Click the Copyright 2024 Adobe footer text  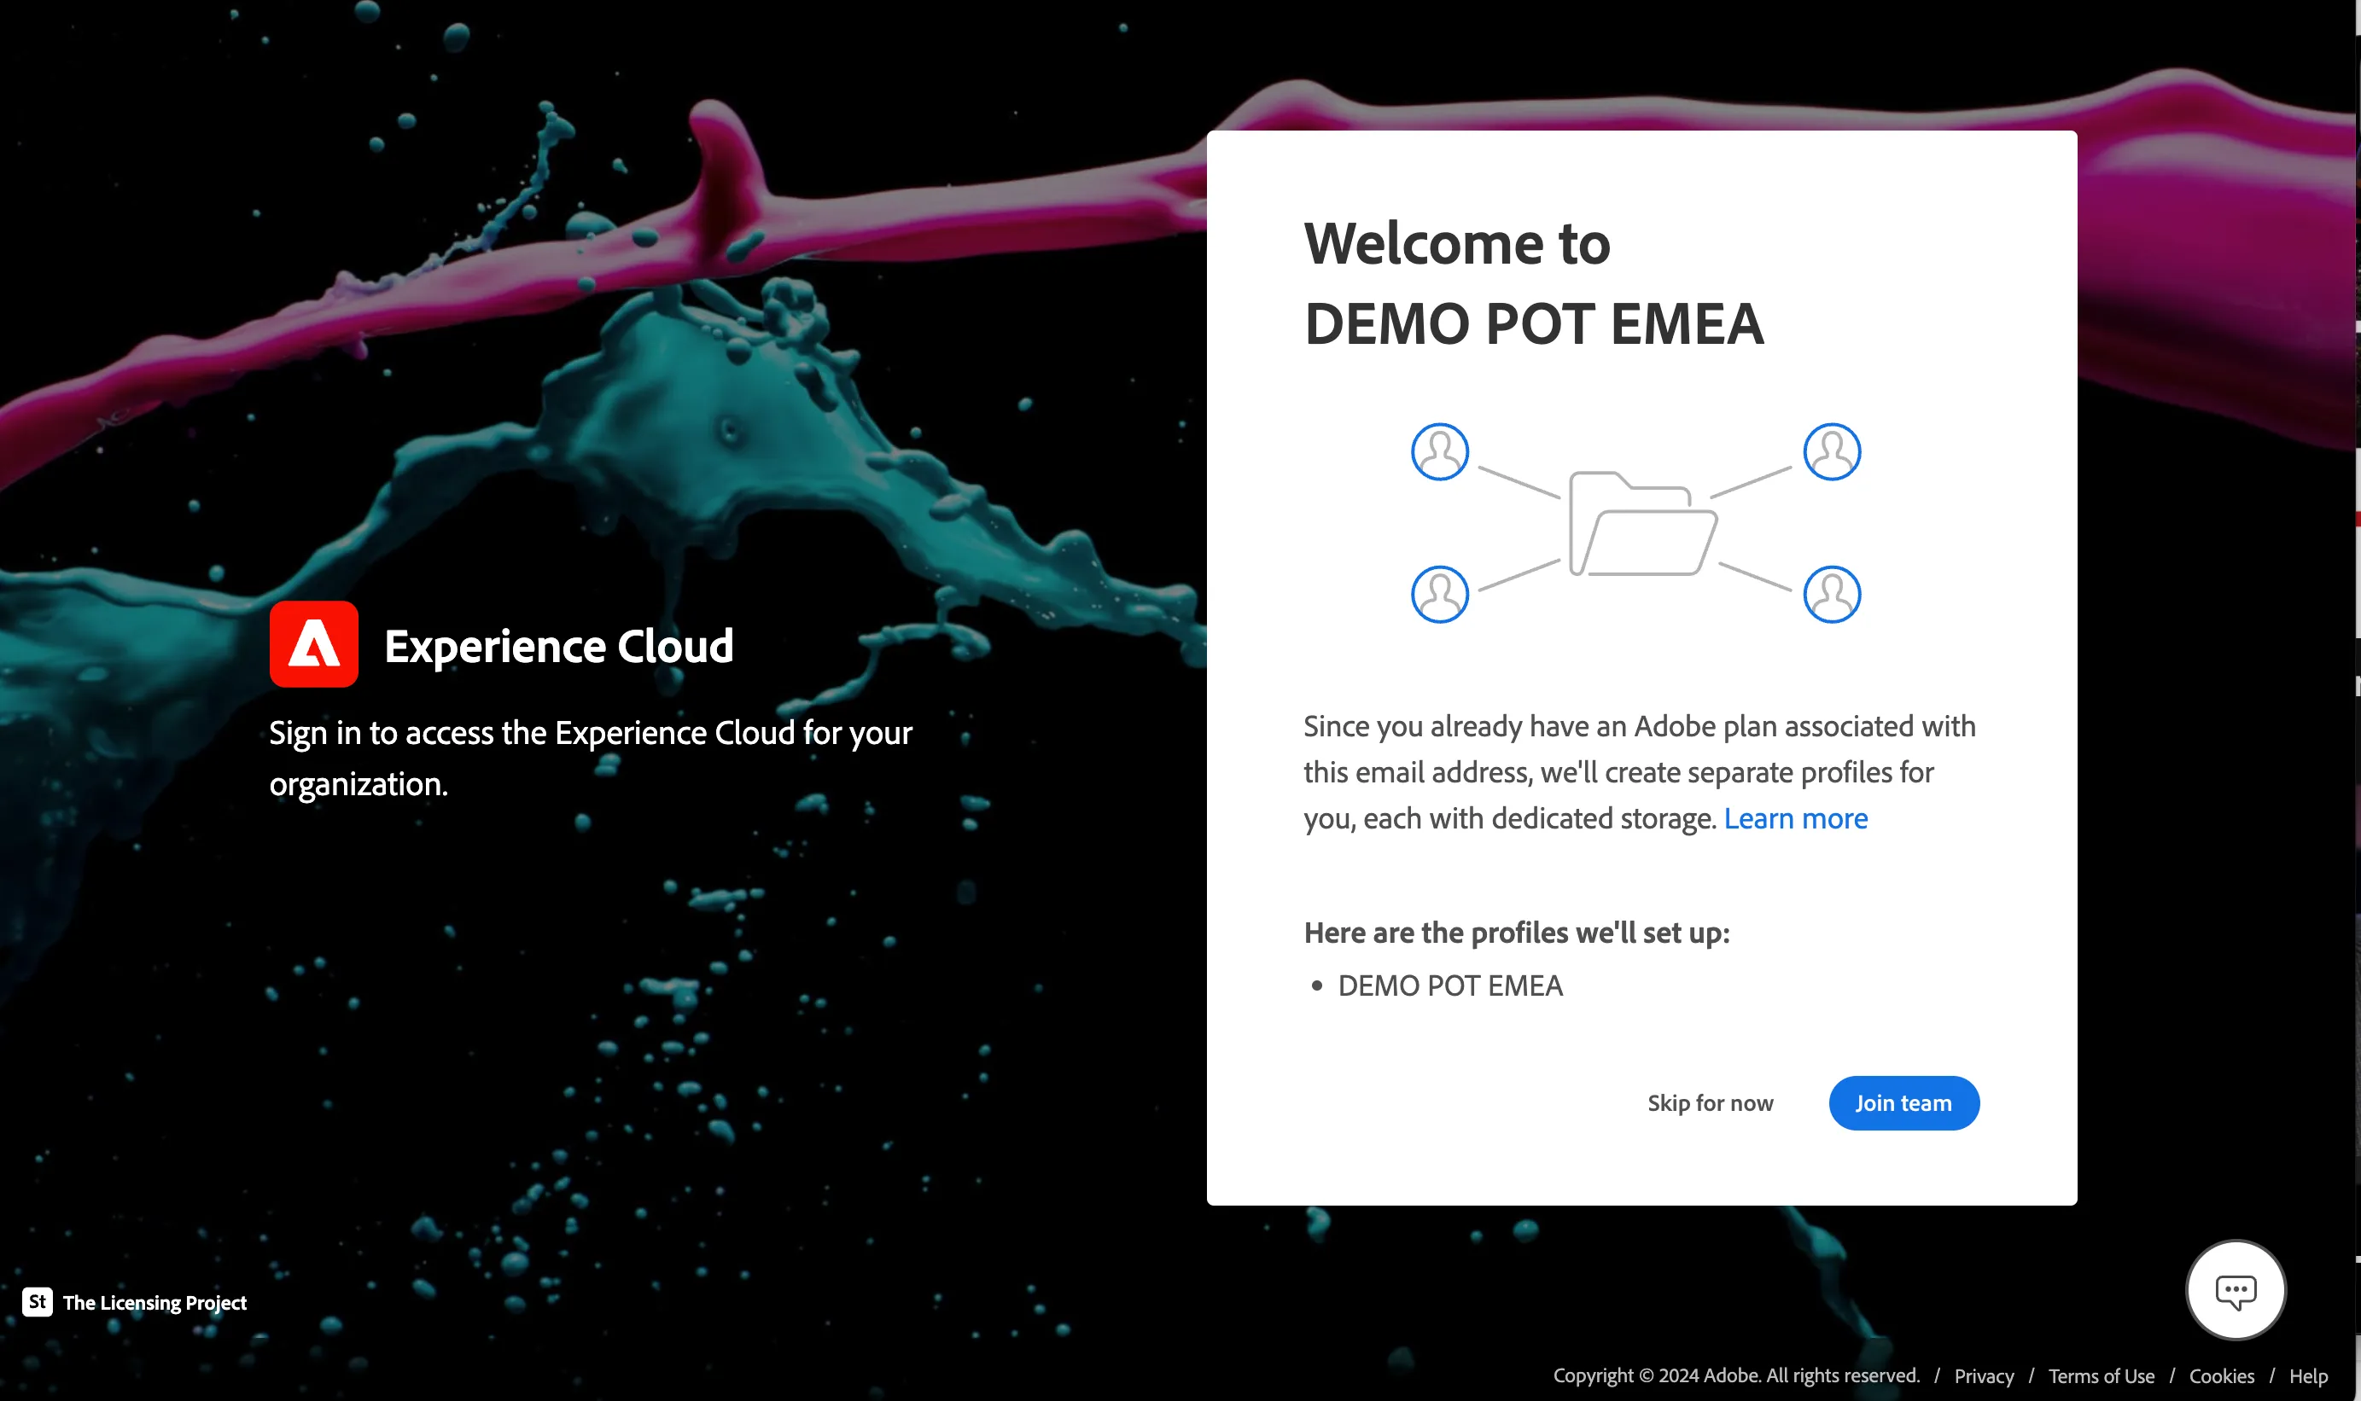[1736, 1375]
